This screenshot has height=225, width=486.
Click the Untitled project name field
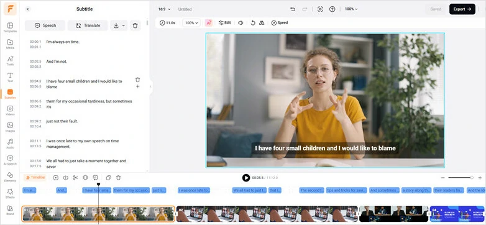click(x=185, y=9)
